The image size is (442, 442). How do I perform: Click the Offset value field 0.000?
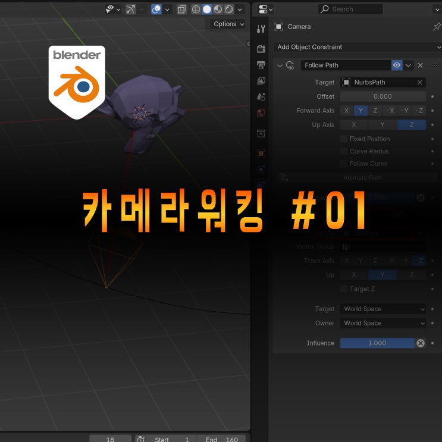(x=383, y=96)
